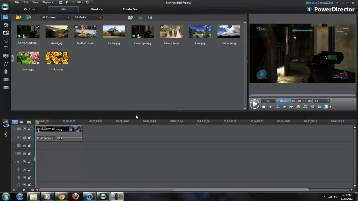The image size is (358, 201).
Task: Click the preview display options grid icon
Action: click(x=319, y=107)
